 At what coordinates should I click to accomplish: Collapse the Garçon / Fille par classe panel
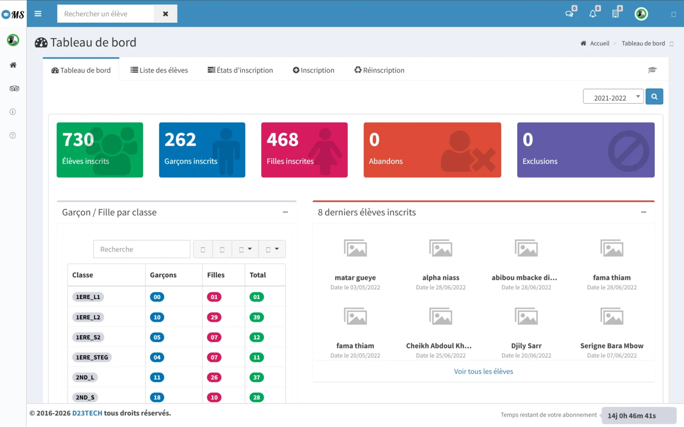[x=285, y=212]
